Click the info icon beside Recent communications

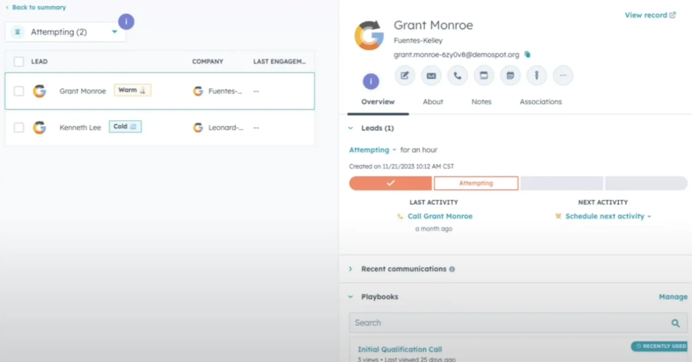pyautogui.click(x=452, y=269)
